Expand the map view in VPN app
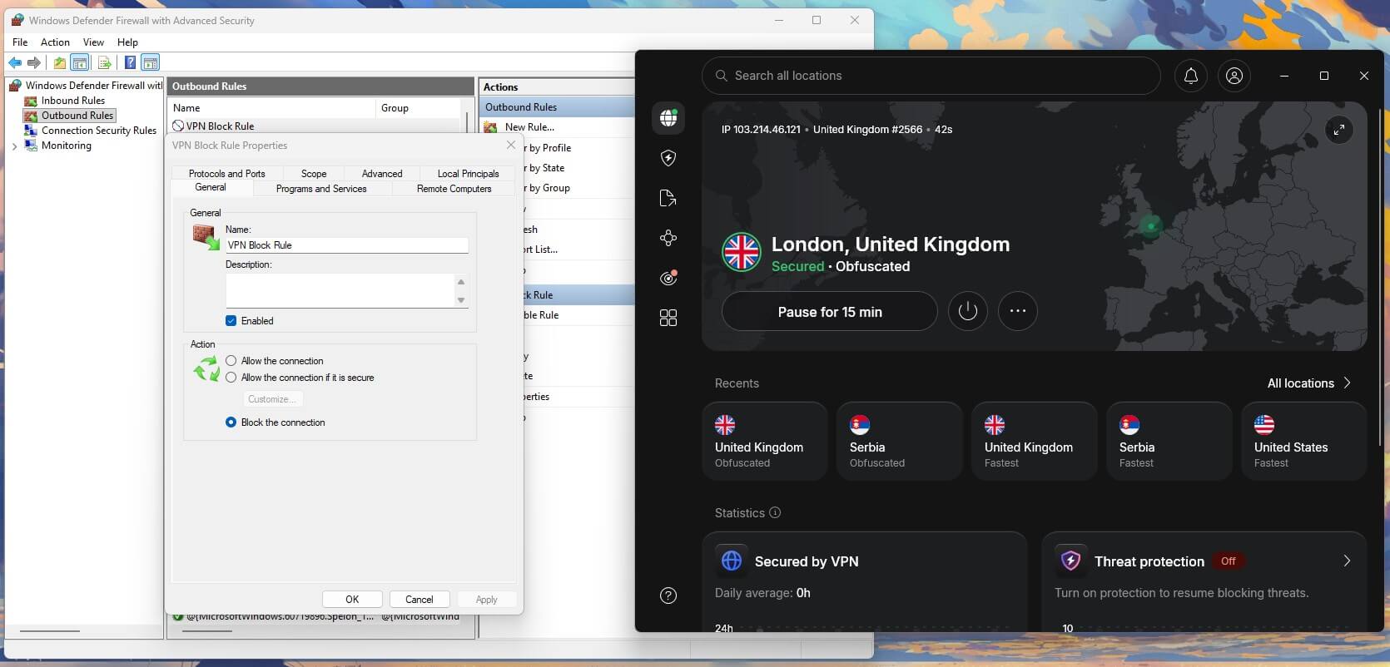The height and width of the screenshot is (667, 1390). coord(1339,130)
